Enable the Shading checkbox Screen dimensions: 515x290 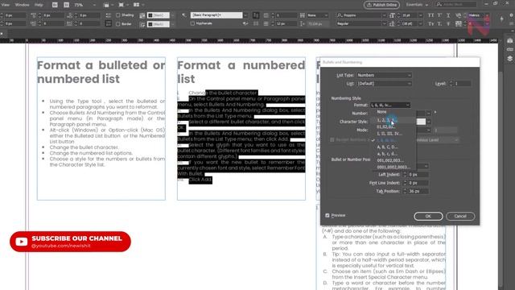(118, 15)
